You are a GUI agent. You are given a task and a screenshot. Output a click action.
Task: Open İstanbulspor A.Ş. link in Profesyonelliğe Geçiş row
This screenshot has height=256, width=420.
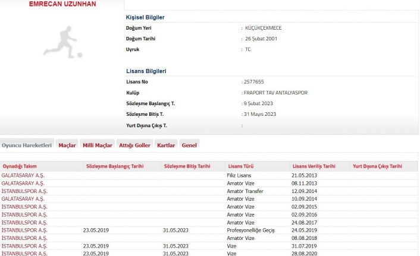(x=24, y=230)
